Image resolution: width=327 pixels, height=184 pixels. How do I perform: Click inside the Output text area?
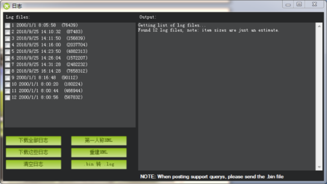click(x=227, y=96)
